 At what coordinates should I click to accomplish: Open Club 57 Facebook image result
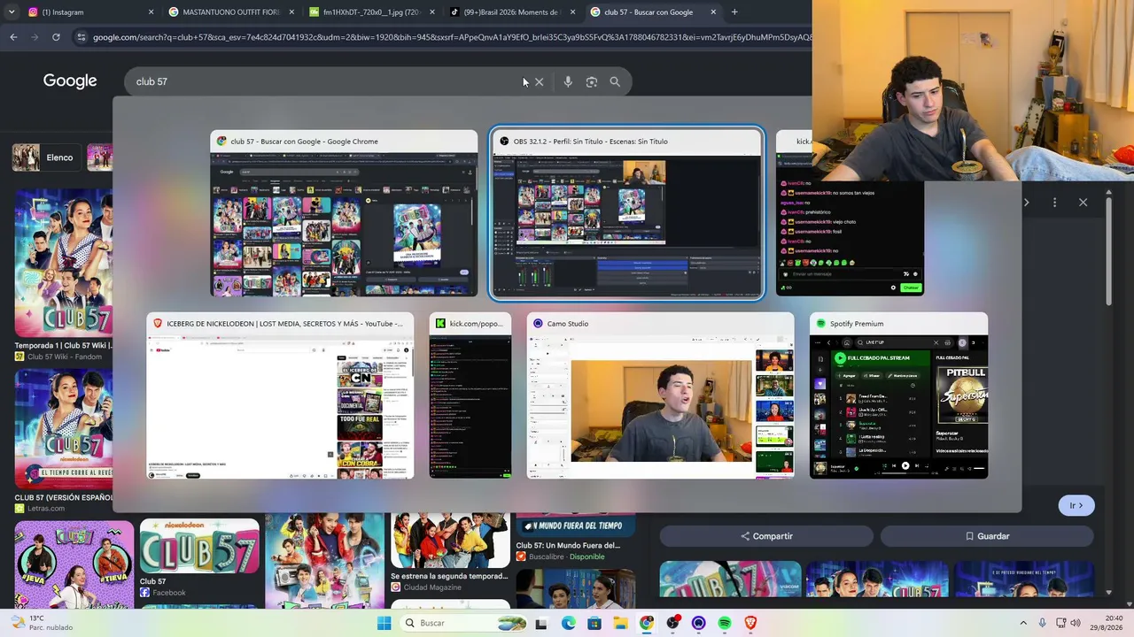[x=199, y=559]
